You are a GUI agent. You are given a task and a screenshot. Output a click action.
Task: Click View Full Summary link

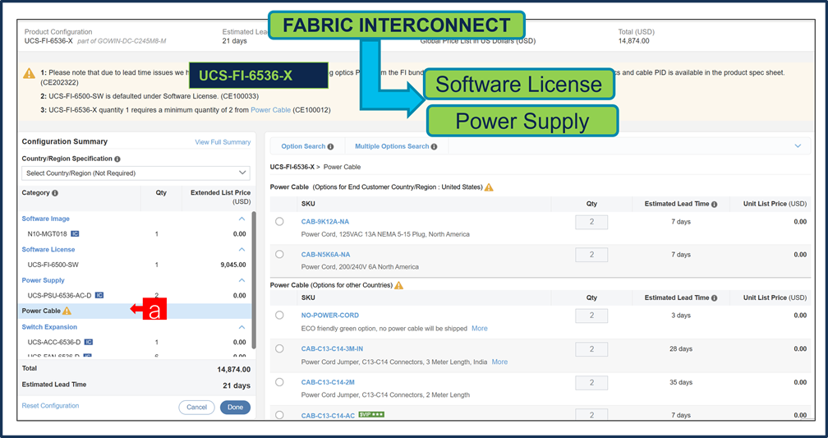point(223,142)
